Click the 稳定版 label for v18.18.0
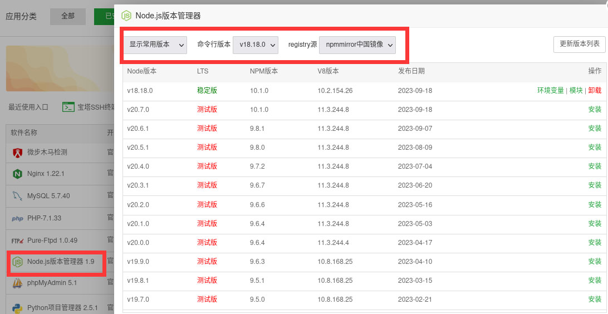This screenshot has height=314, width=608. pos(207,90)
